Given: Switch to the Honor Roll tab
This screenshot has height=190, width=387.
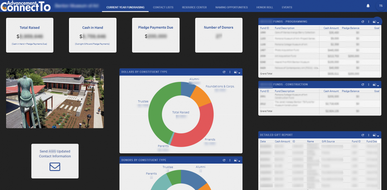Looking at the screenshot, I should pos(265,7).
